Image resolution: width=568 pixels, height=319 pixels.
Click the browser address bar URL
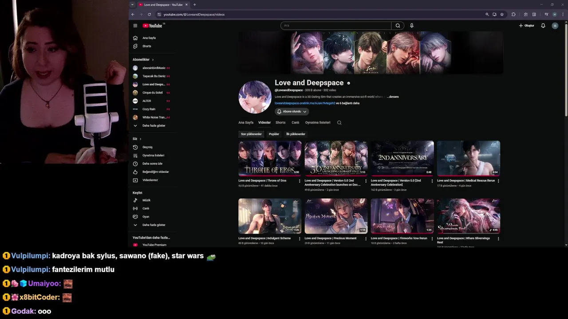click(194, 14)
